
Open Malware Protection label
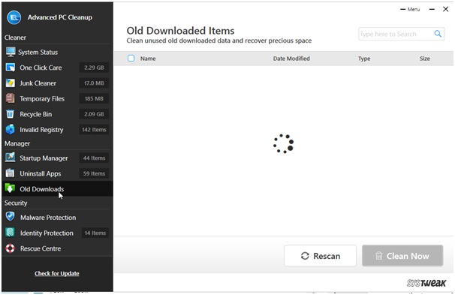tap(48, 218)
